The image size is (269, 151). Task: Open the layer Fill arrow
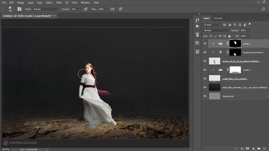[x=249, y=36]
